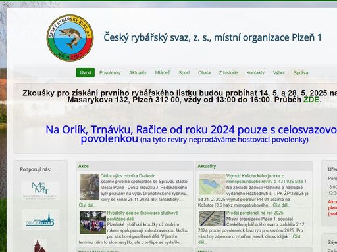This screenshot has height=252, width=337.
Task: Select the Mládež menu item
Action: tap(163, 72)
